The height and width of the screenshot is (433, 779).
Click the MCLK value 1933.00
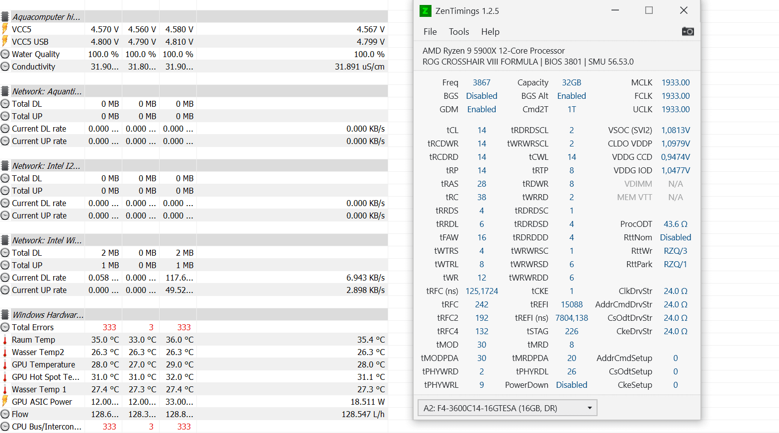[x=676, y=82]
